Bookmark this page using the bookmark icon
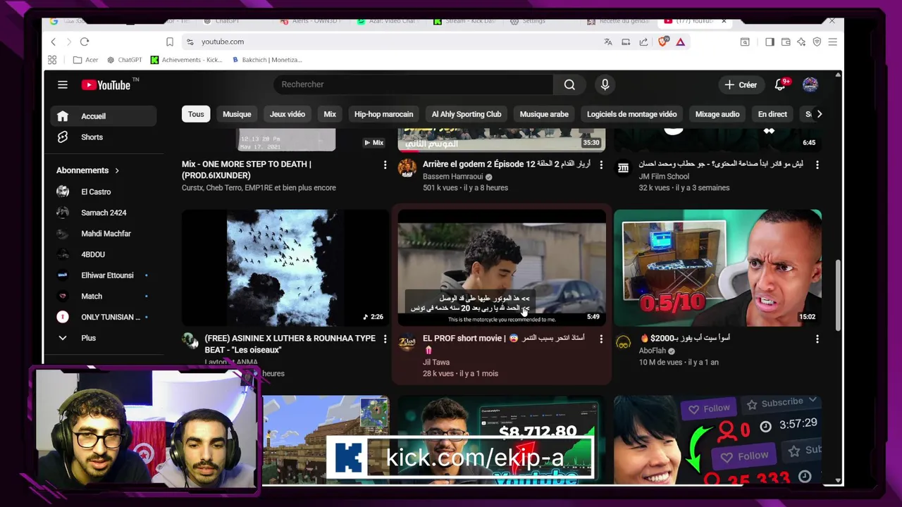 pyautogui.click(x=170, y=42)
